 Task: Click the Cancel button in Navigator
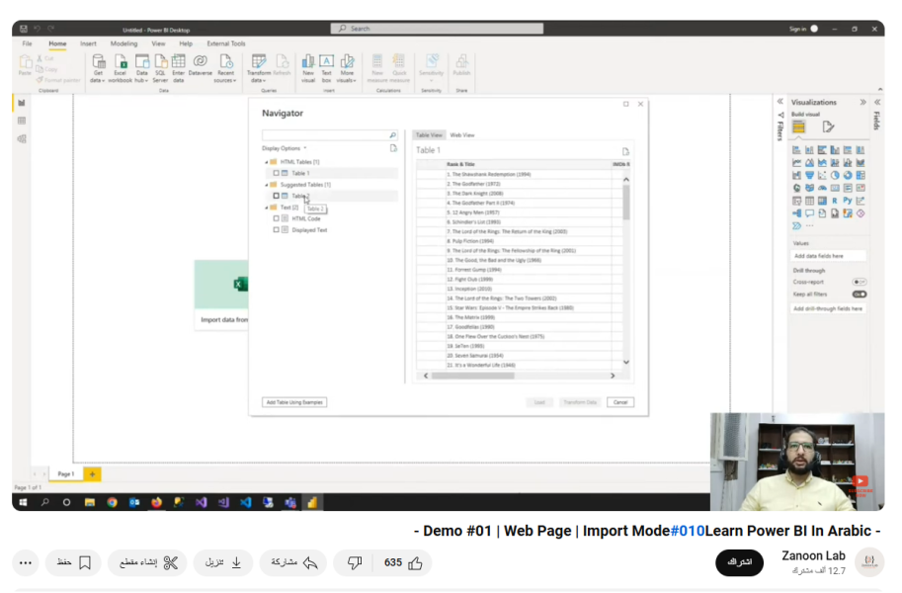619,402
